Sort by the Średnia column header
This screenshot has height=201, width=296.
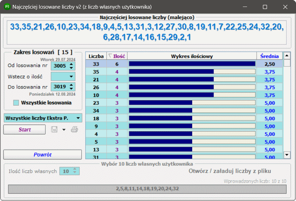(269, 56)
